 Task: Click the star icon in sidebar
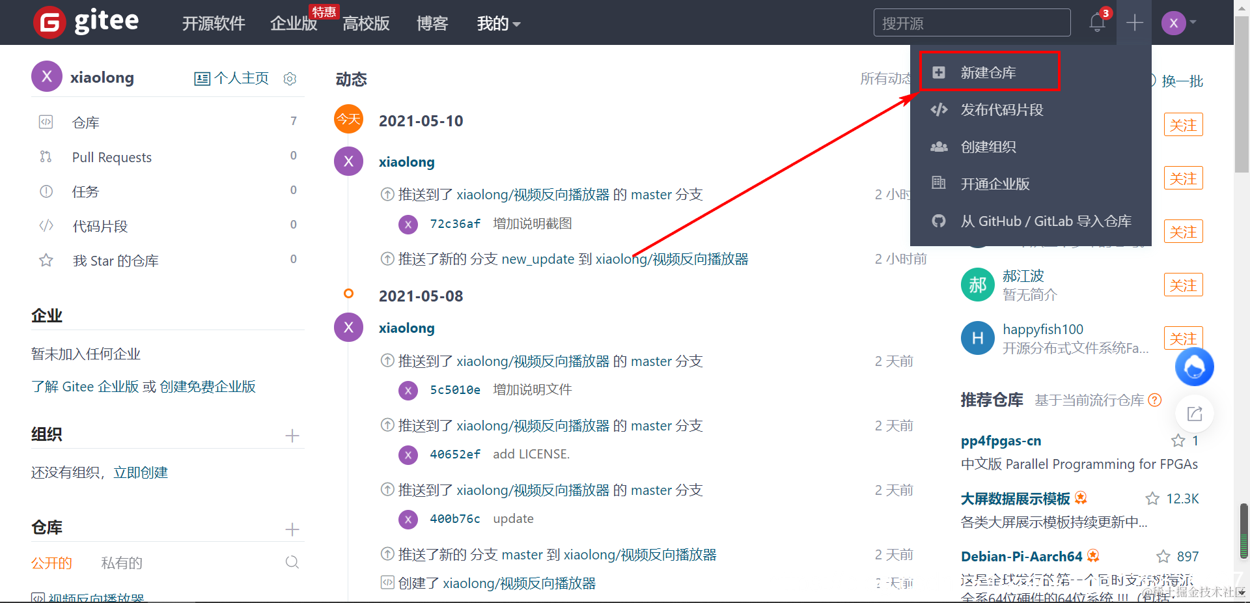point(46,260)
